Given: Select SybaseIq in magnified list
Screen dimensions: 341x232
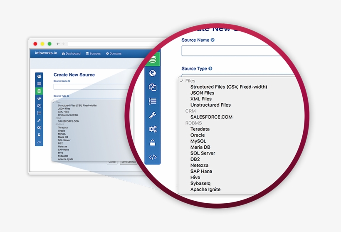Looking at the screenshot, I should click(200, 183).
